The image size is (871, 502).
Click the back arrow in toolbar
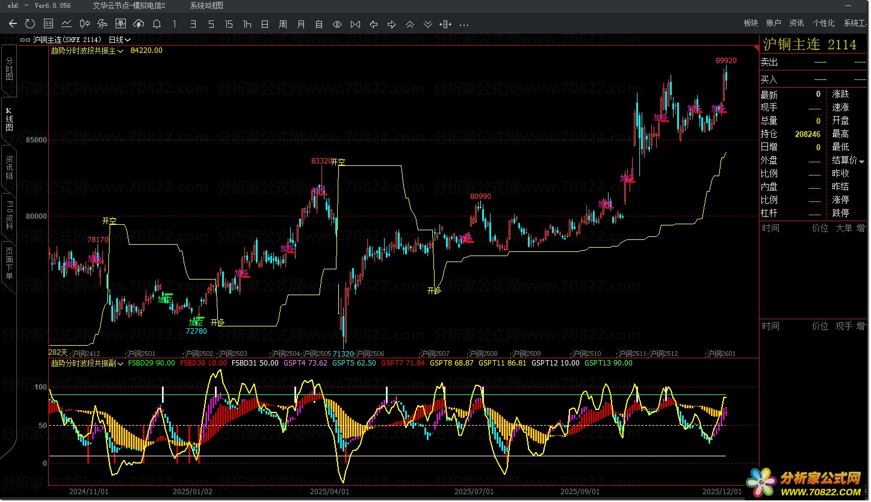(13, 24)
